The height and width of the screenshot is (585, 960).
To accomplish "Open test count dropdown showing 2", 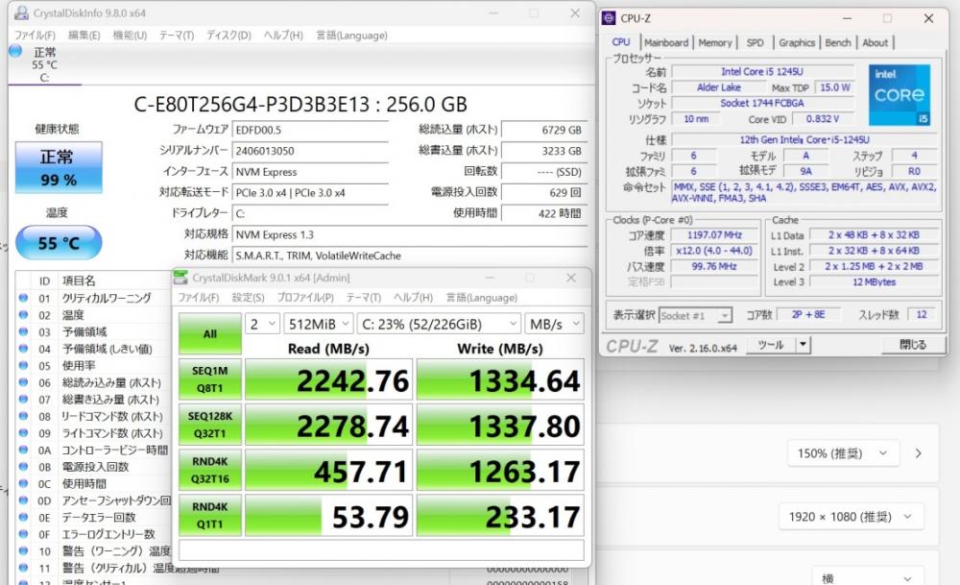I will click(x=263, y=324).
